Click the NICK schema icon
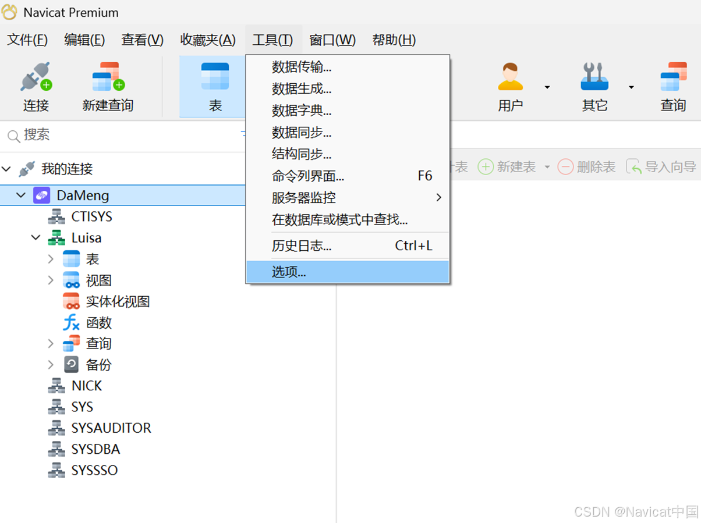Screen dimensions: 701x523 coord(56,386)
